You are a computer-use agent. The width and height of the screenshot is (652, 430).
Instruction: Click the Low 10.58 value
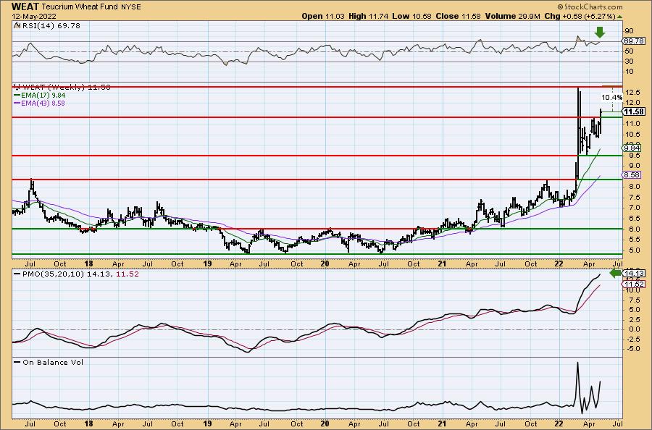(412, 16)
